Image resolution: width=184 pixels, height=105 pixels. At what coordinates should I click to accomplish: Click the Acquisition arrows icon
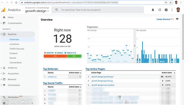pos(4,74)
